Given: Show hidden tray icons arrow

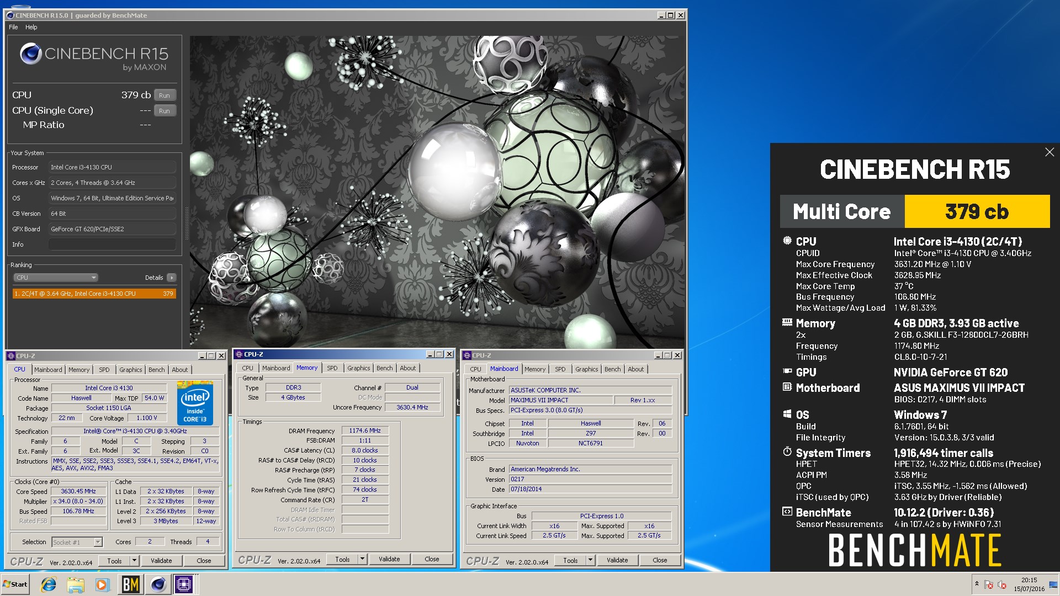Looking at the screenshot, I should coord(977,584).
